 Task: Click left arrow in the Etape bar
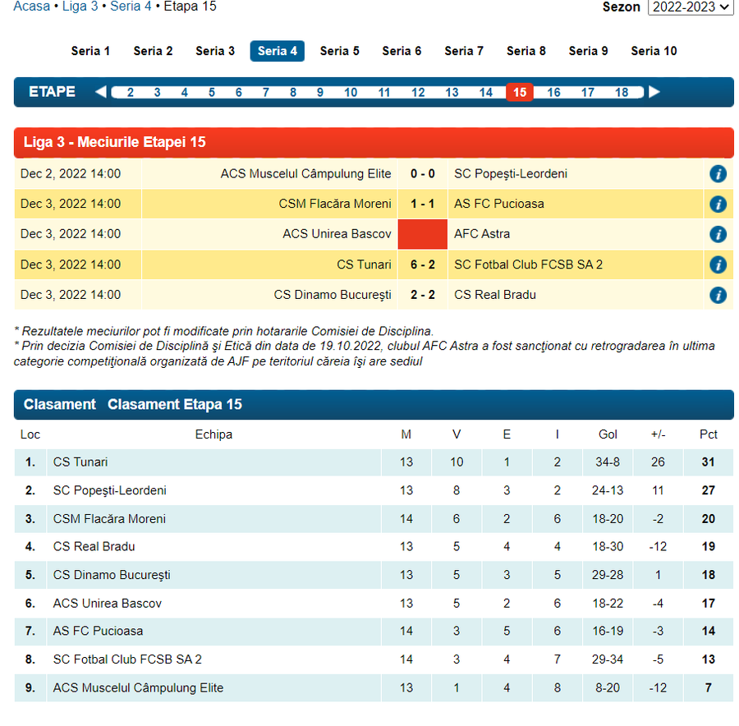(100, 92)
